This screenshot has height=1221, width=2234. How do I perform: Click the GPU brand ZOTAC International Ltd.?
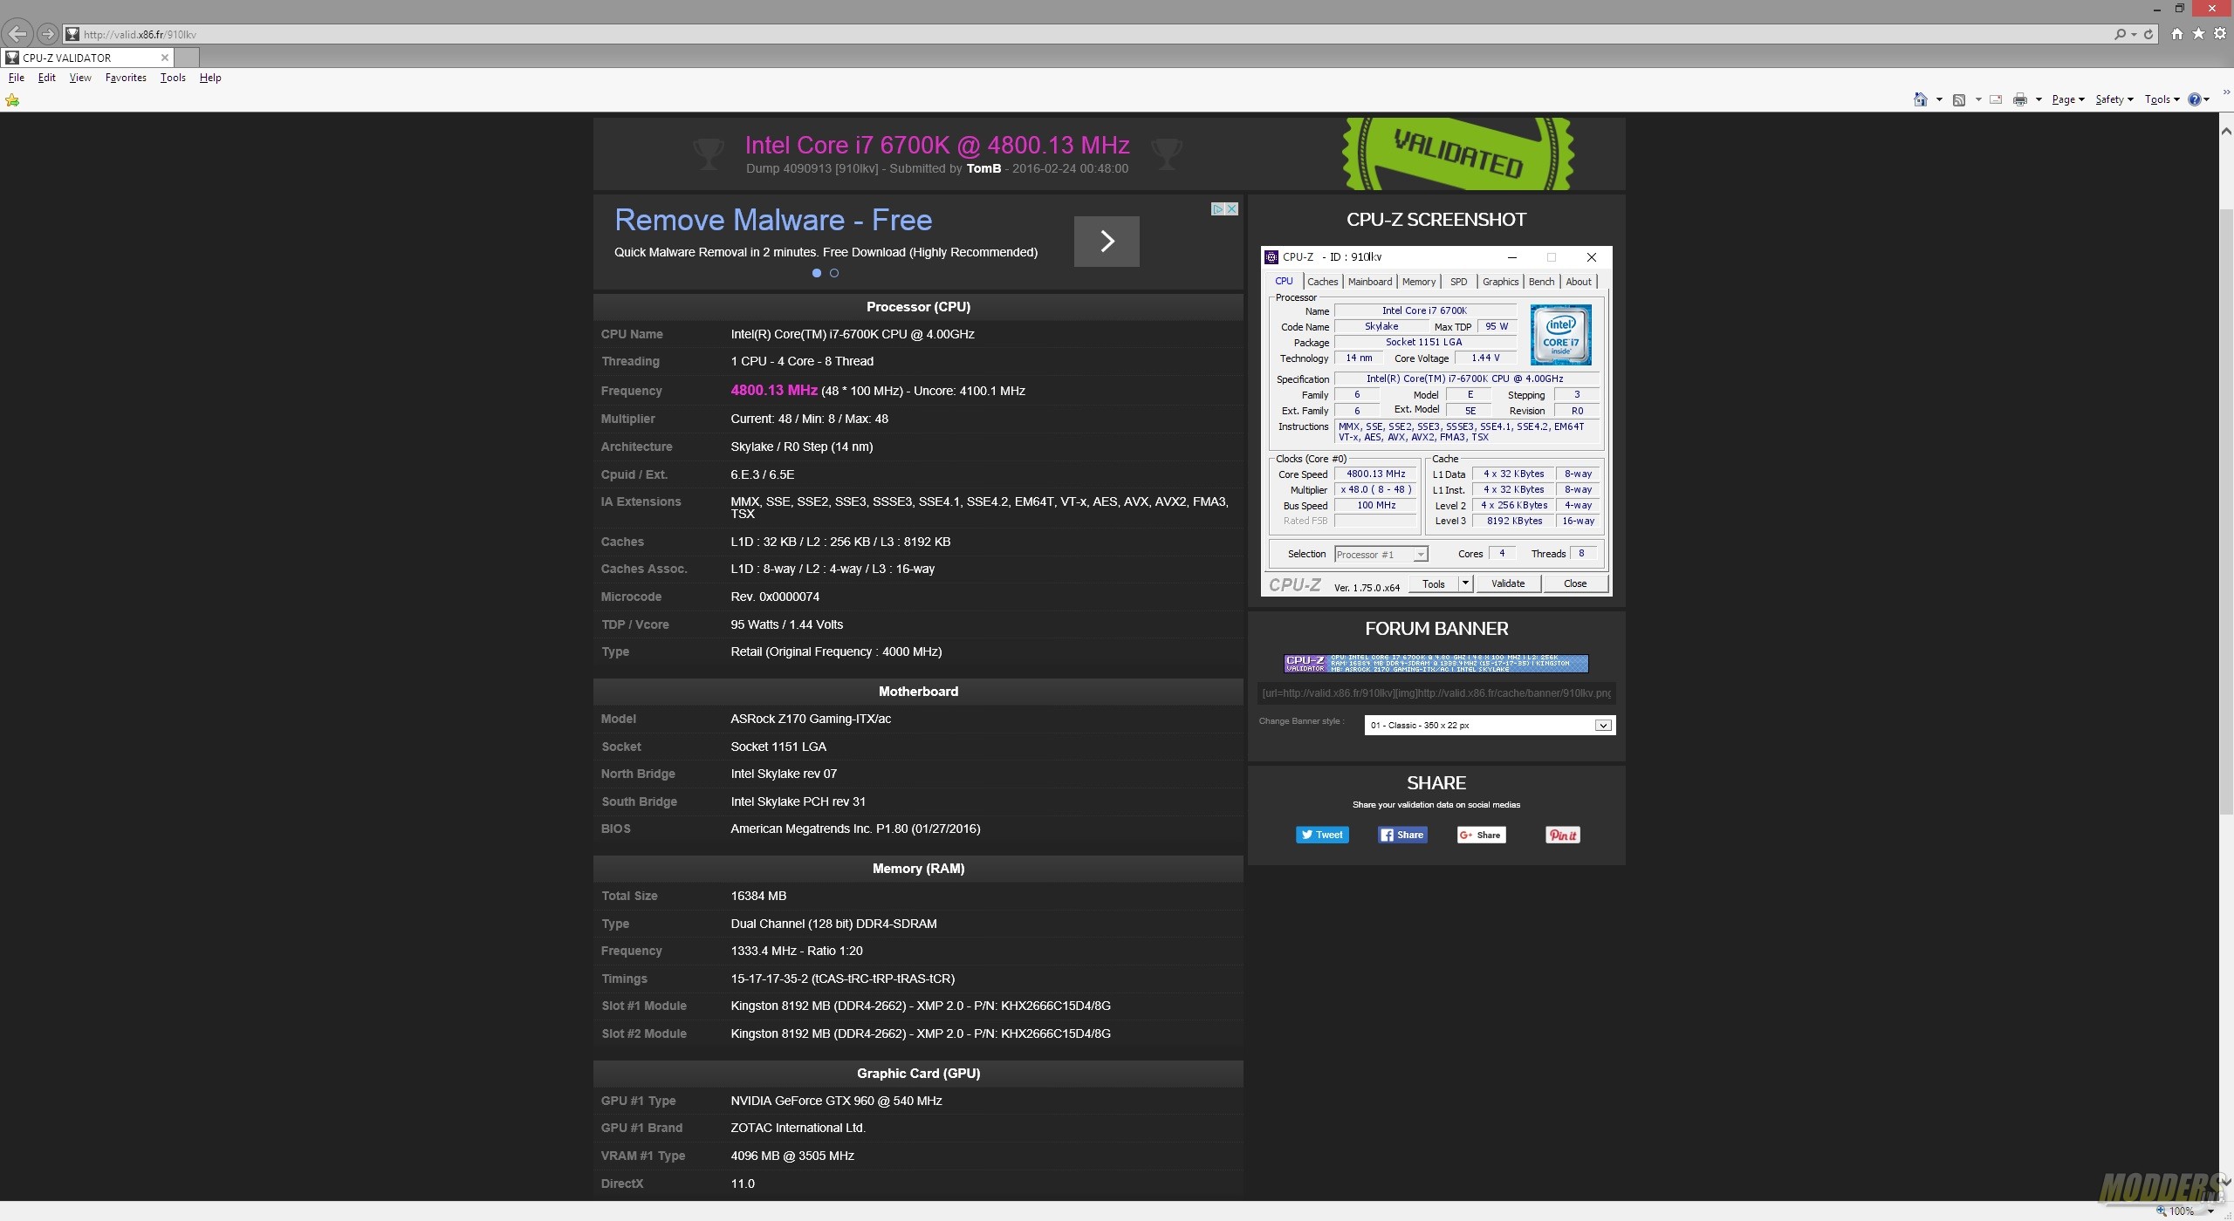click(798, 1129)
